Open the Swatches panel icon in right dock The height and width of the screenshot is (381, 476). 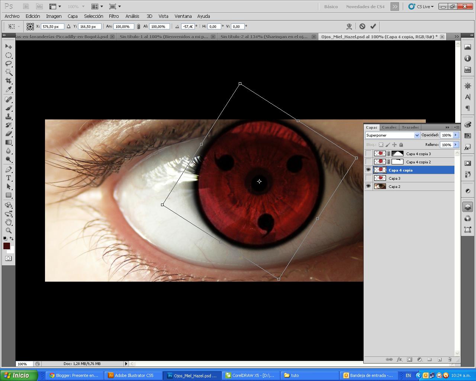point(468,136)
